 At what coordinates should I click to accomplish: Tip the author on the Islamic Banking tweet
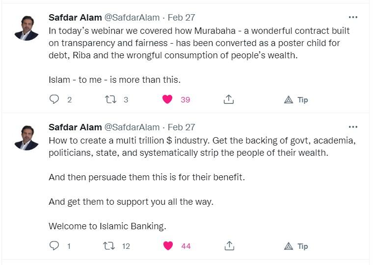point(296,246)
